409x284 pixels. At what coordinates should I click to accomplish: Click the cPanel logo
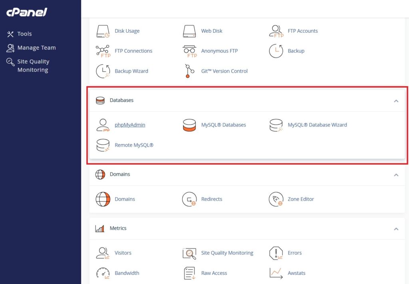(27, 12)
